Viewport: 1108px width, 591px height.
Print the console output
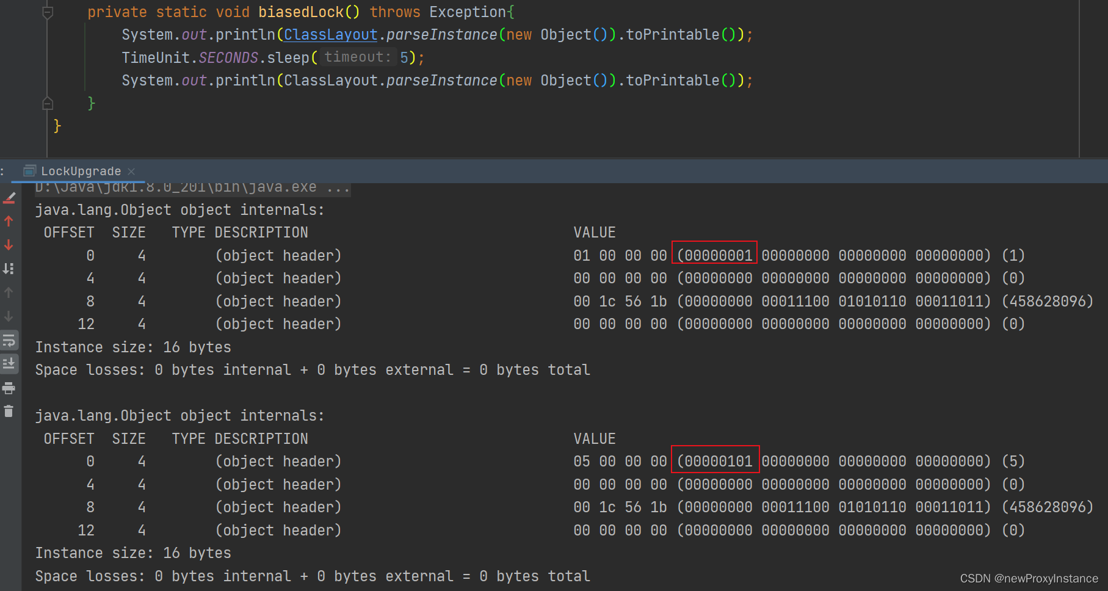click(x=9, y=387)
